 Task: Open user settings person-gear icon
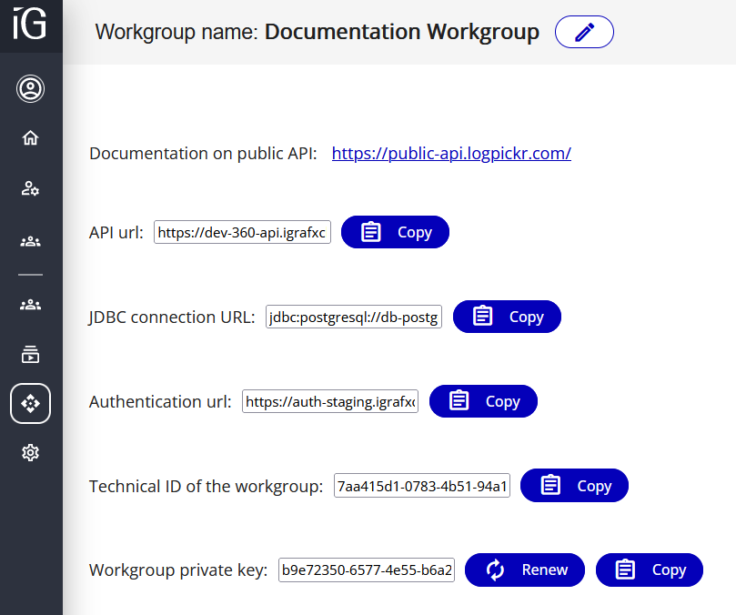pos(31,188)
